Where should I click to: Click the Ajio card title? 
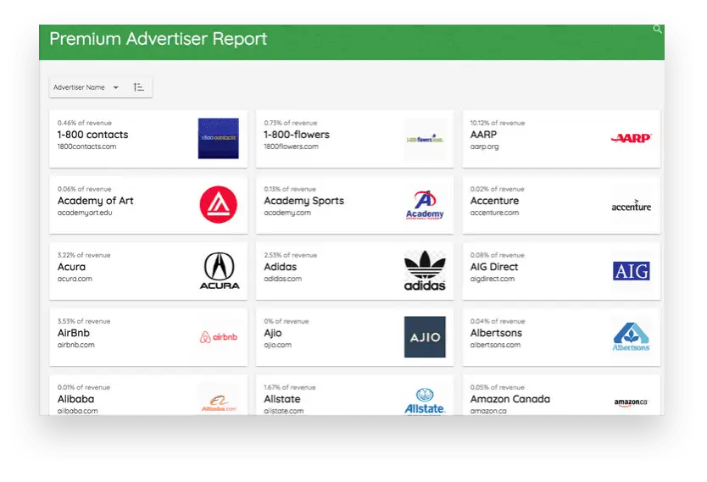point(273,334)
